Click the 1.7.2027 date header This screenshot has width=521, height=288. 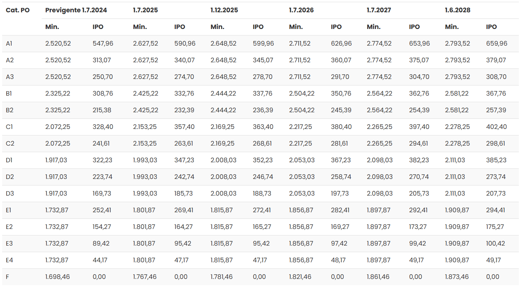(379, 10)
